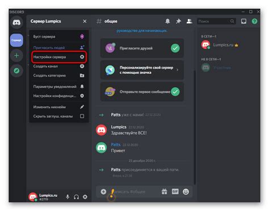
Task: Click the Lumpics username on the Здравствуйте ВСЕ message
Action: pos(119,127)
